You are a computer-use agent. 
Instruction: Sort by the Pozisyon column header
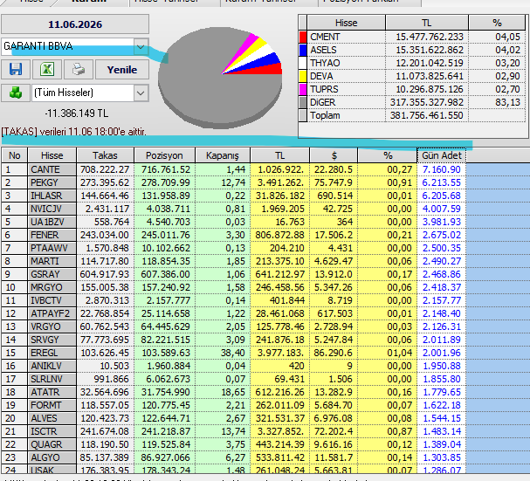(164, 155)
